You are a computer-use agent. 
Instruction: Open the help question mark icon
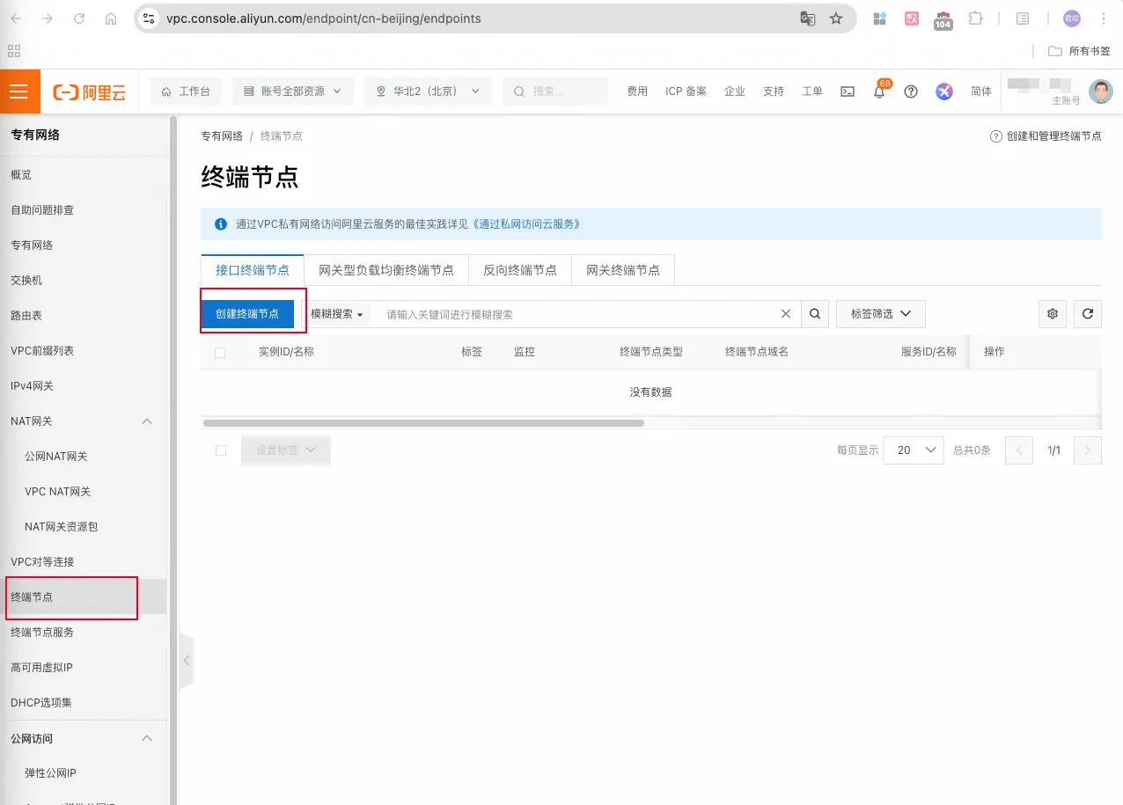(x=911, y=91)
